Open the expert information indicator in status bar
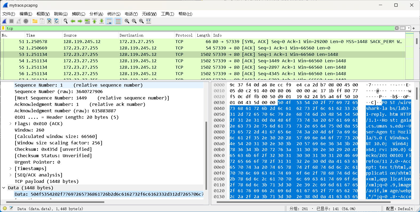The image size is (420, 212). tap(5, 208)
